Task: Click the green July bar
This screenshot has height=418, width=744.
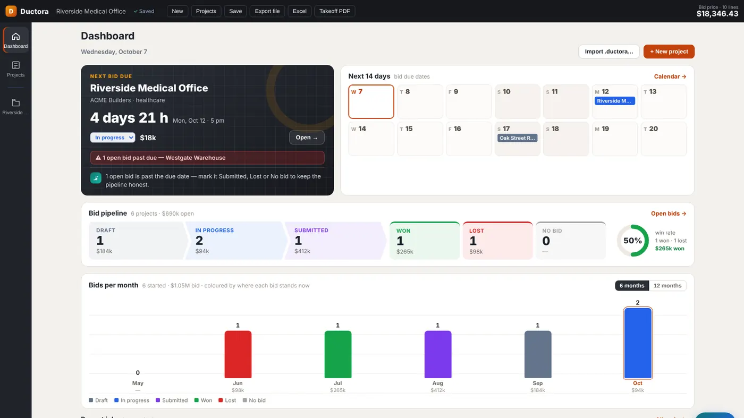Action: [338, 354]
